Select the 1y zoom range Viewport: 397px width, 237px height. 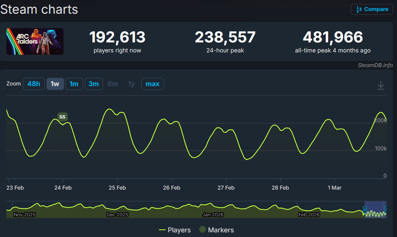[131, 84]
